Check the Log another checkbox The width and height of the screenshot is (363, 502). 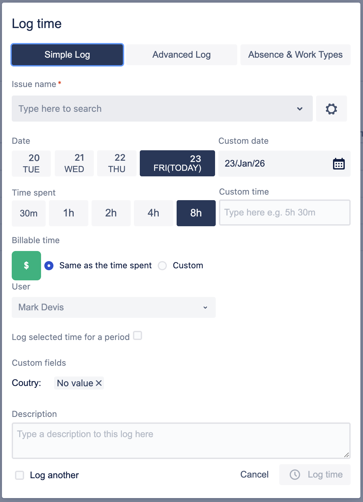point(20,475)
